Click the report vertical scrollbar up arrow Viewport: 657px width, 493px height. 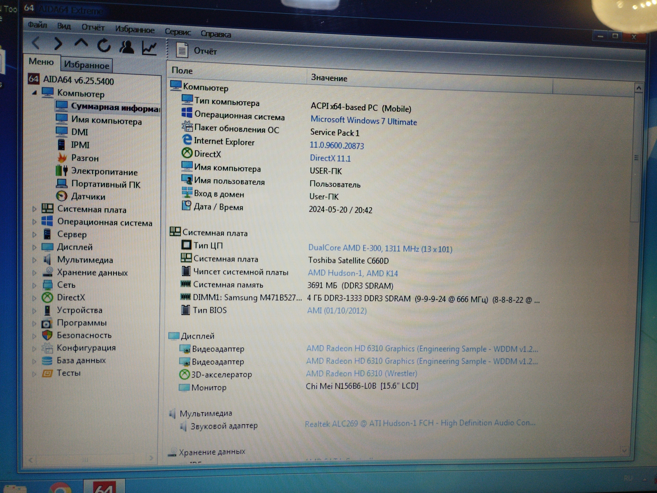point(639,88)
